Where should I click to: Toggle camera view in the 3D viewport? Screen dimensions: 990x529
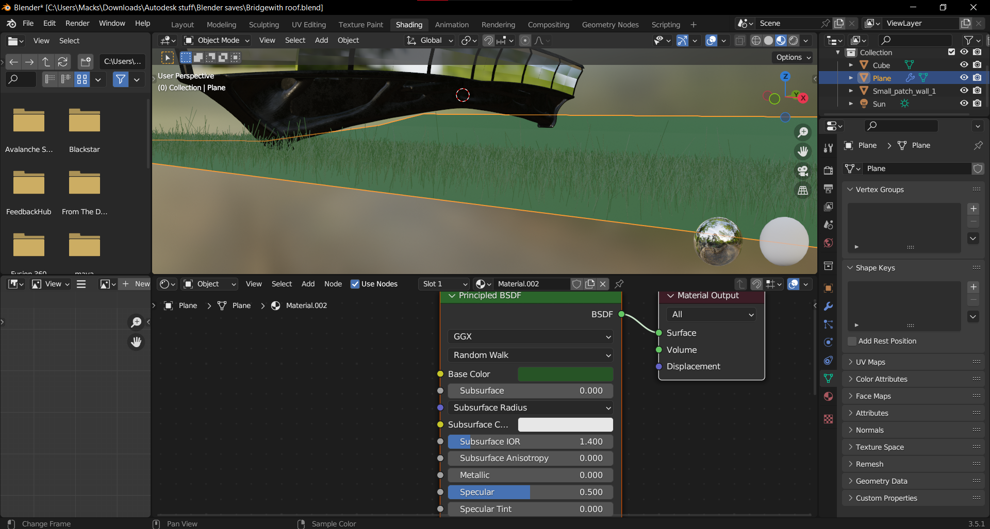click(803, 171)
